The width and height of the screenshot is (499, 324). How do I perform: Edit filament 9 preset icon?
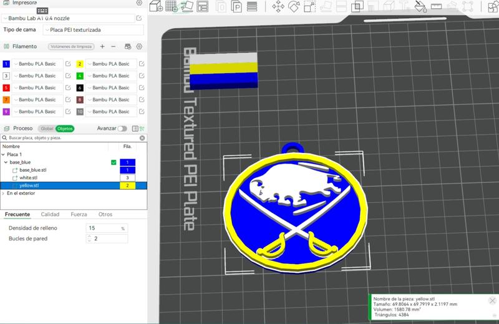68,112
